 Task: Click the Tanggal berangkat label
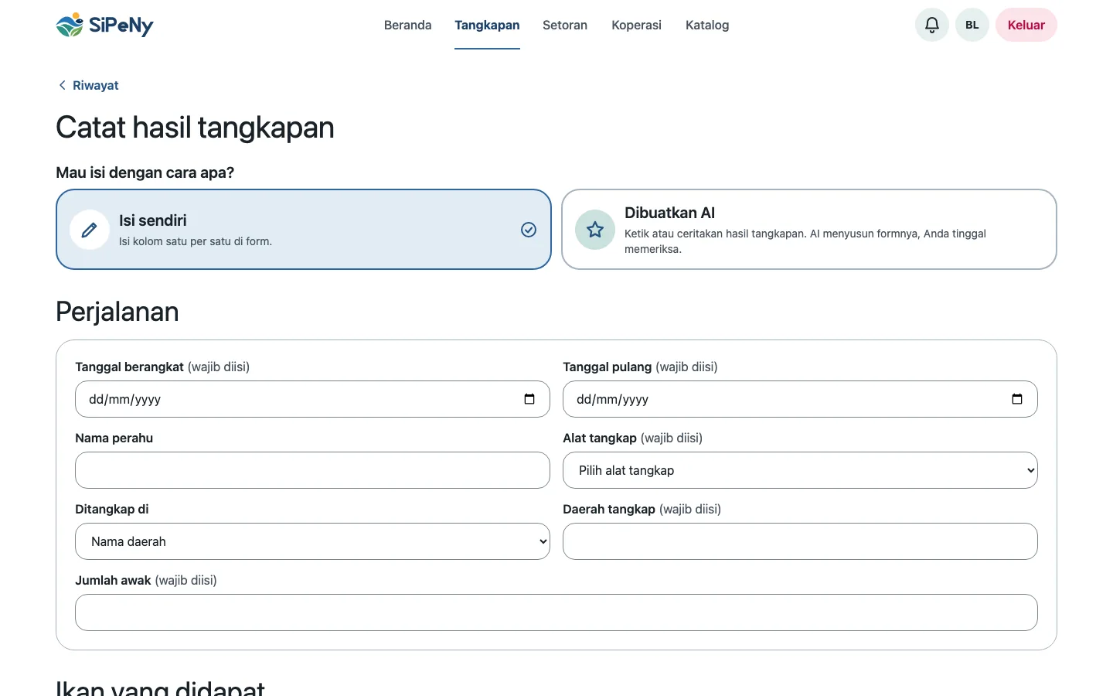[130, 367]
